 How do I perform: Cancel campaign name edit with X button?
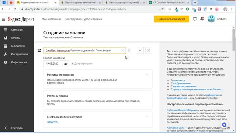(x=149, y=50)
